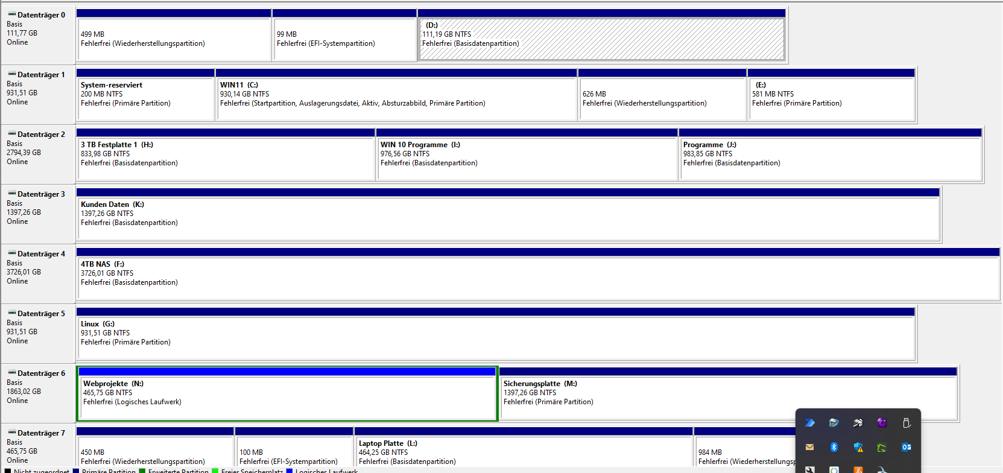
Task: Click the green dotted Greenshot tray icon
Action: pyautogui.click(x=882, y=448)
